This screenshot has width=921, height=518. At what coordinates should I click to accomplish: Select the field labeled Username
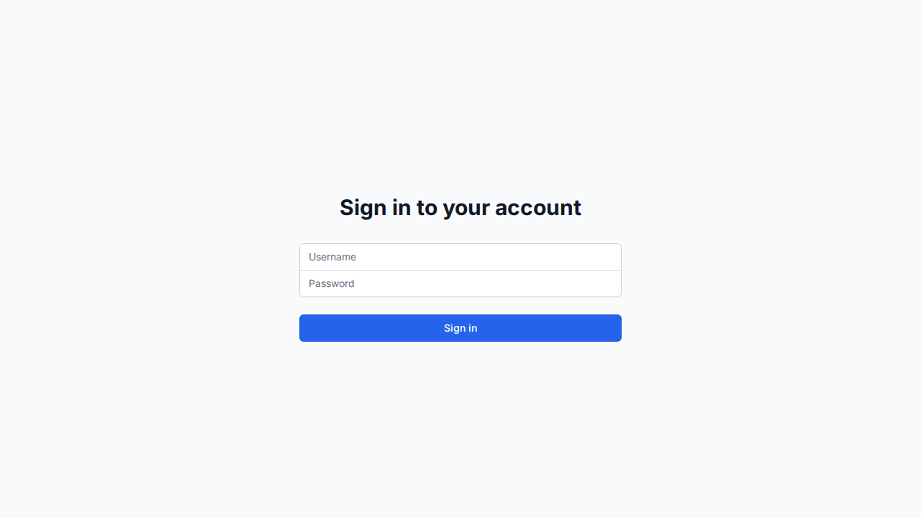pyautogui.click(x=460, y=257)
